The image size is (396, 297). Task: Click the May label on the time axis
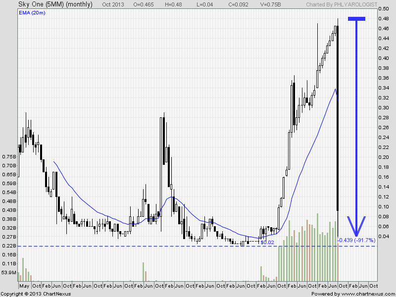click(23, 286)
